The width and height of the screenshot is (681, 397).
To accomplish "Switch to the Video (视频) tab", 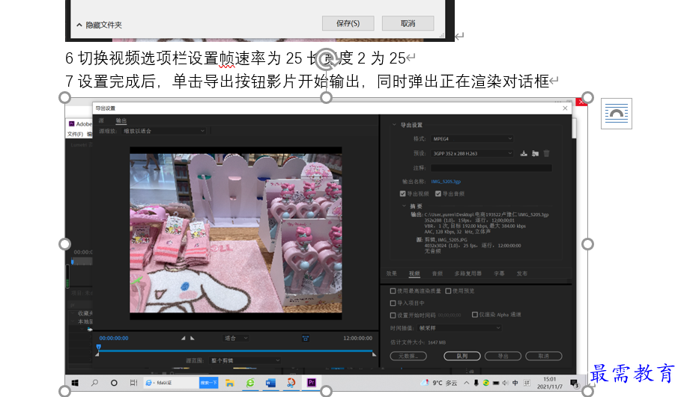I will [414, 274].
